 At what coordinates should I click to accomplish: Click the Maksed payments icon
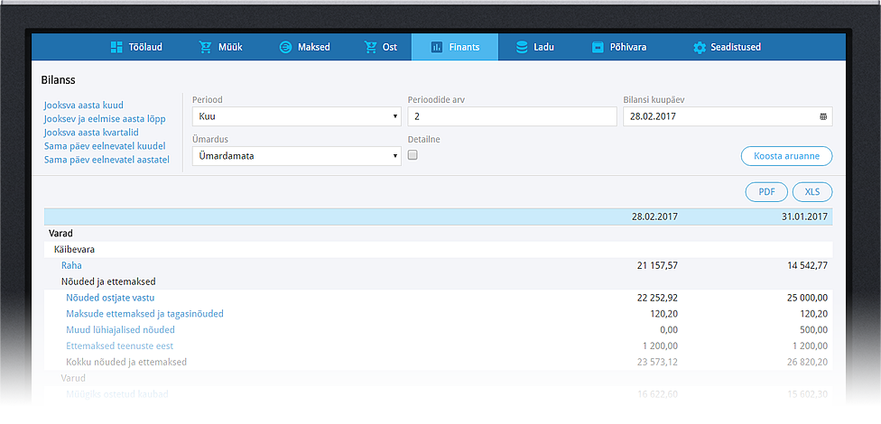coord(285,47)
